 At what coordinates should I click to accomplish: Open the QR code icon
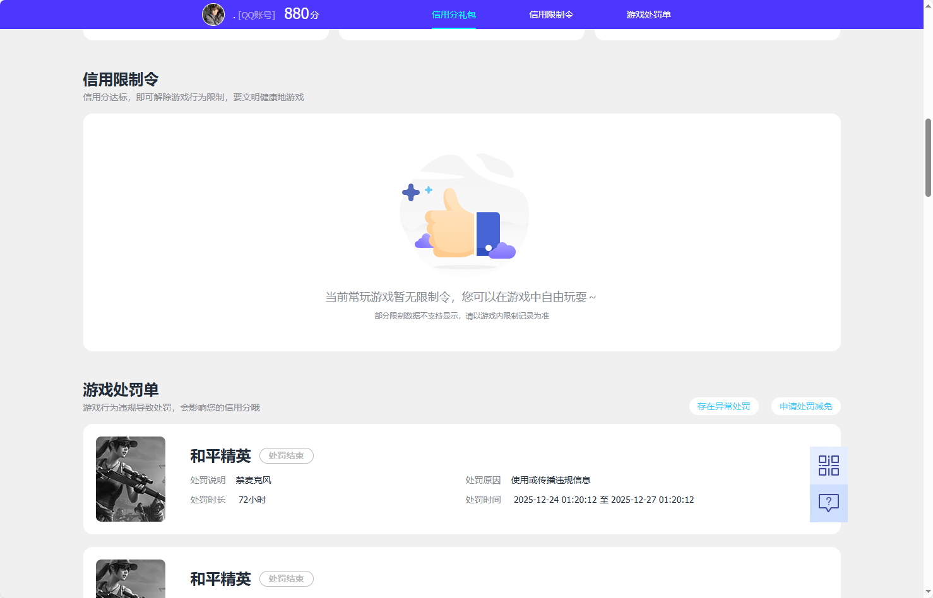(828, 466)
